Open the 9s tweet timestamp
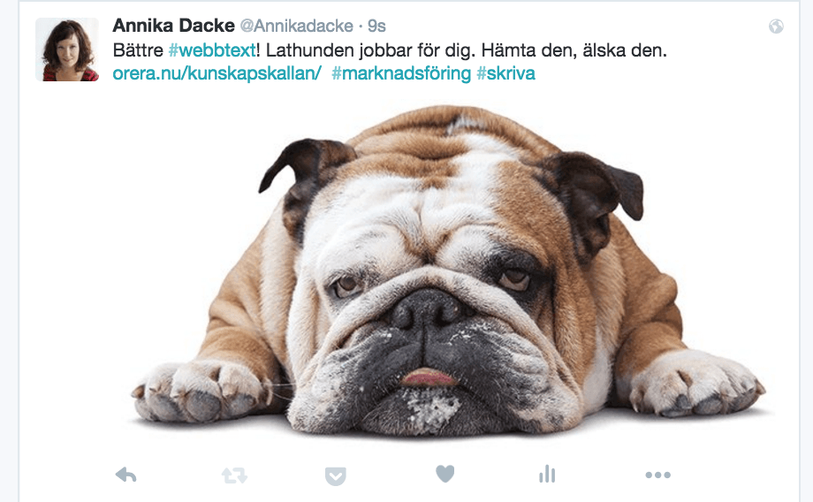The height and width of the screenshot is (502, 813). pyautogui.click(x=377, y=26)
